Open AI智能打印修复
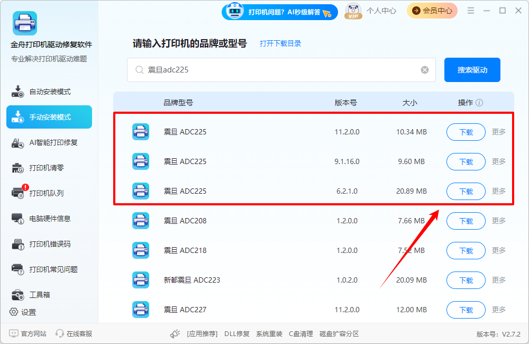 point(49,142)
